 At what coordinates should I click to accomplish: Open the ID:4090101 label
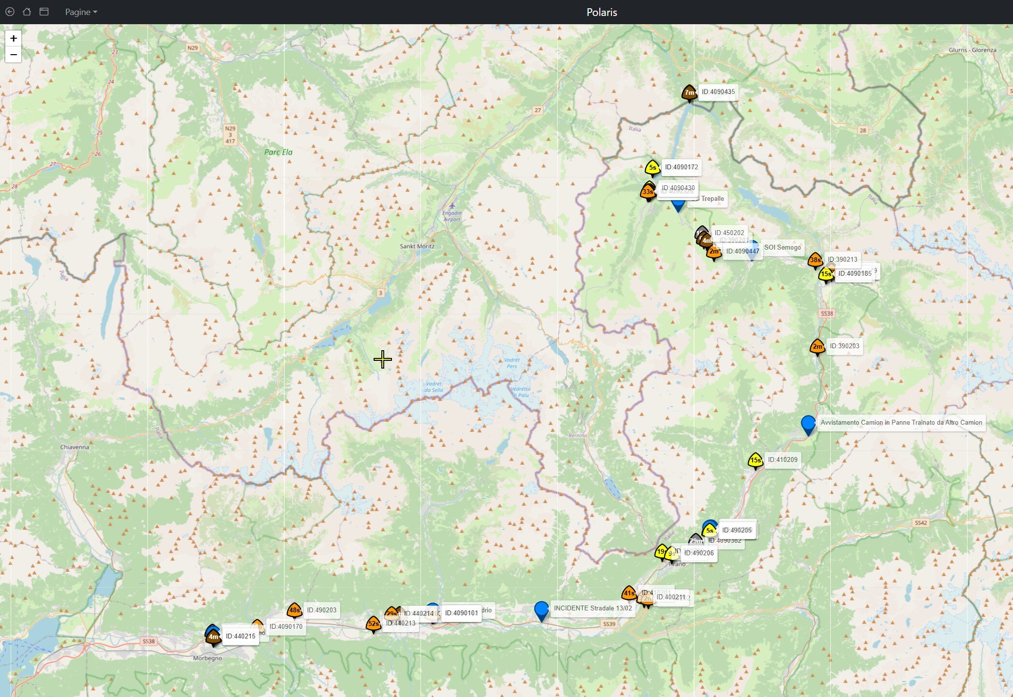point(462,613)
